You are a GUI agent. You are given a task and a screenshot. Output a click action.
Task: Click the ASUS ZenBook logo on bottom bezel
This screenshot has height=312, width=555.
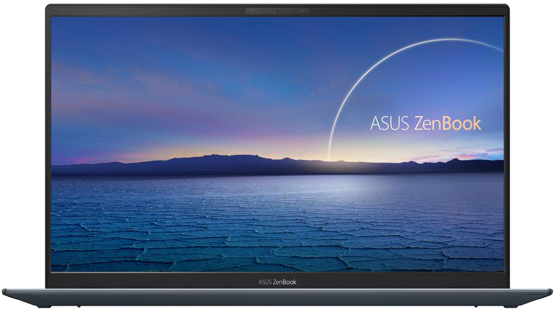point(277,282)
